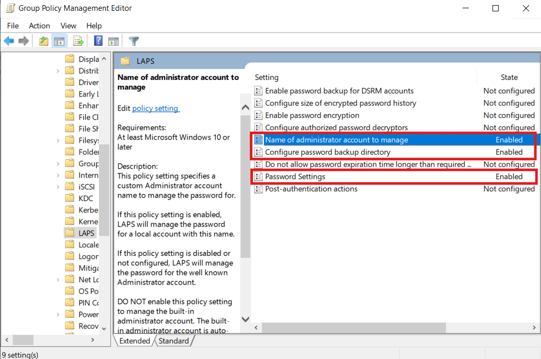Expand the Group Policy tree node arrow
The image size is (541, 359).
(58, 164)
